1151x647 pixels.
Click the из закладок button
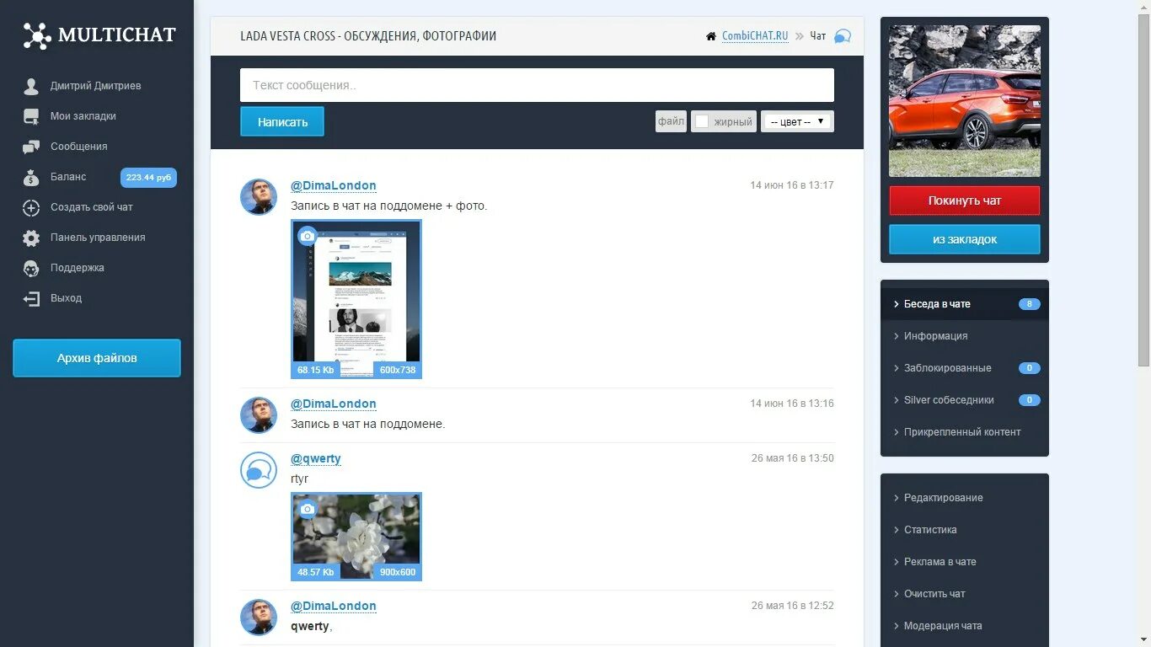coord(965,239)
